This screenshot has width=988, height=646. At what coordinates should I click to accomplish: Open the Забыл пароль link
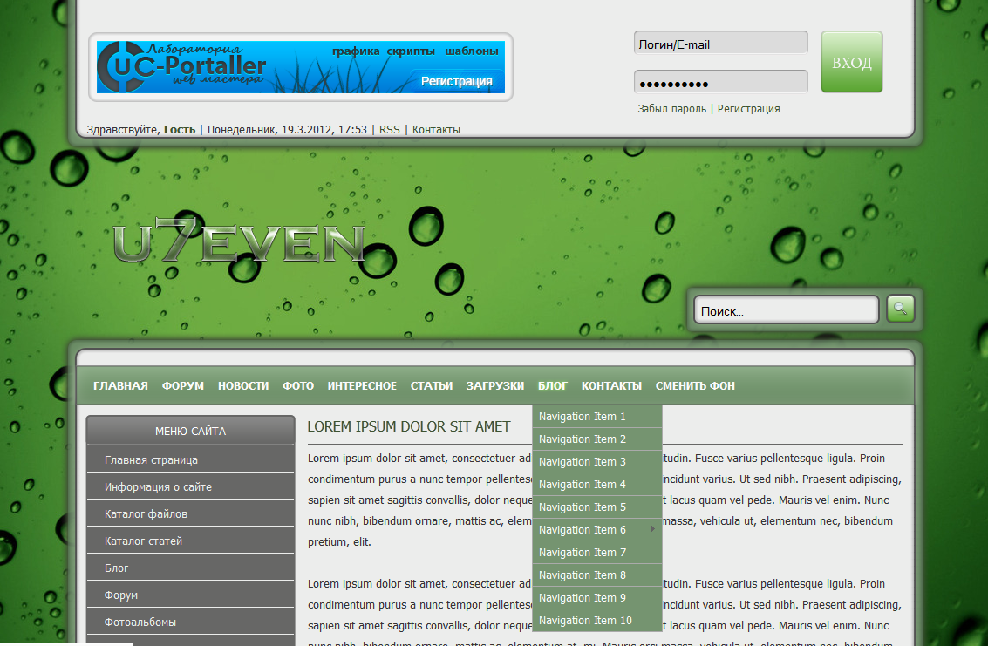click(672, 109)
